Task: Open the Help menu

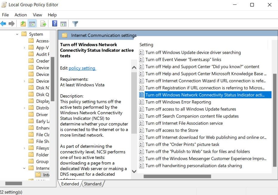Action: click(x=52, y=15)
